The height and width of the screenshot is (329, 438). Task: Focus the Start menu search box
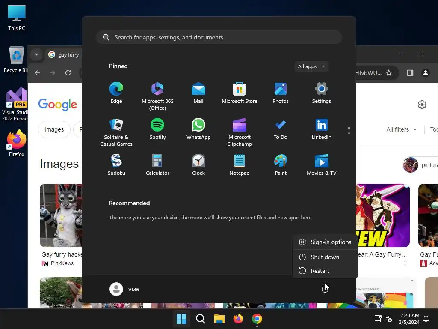click(x=219, y=37)
